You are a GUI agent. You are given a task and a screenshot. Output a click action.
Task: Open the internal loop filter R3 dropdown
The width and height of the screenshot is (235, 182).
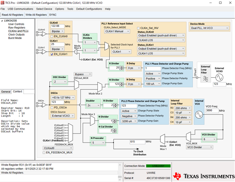[x=183, y=108]
